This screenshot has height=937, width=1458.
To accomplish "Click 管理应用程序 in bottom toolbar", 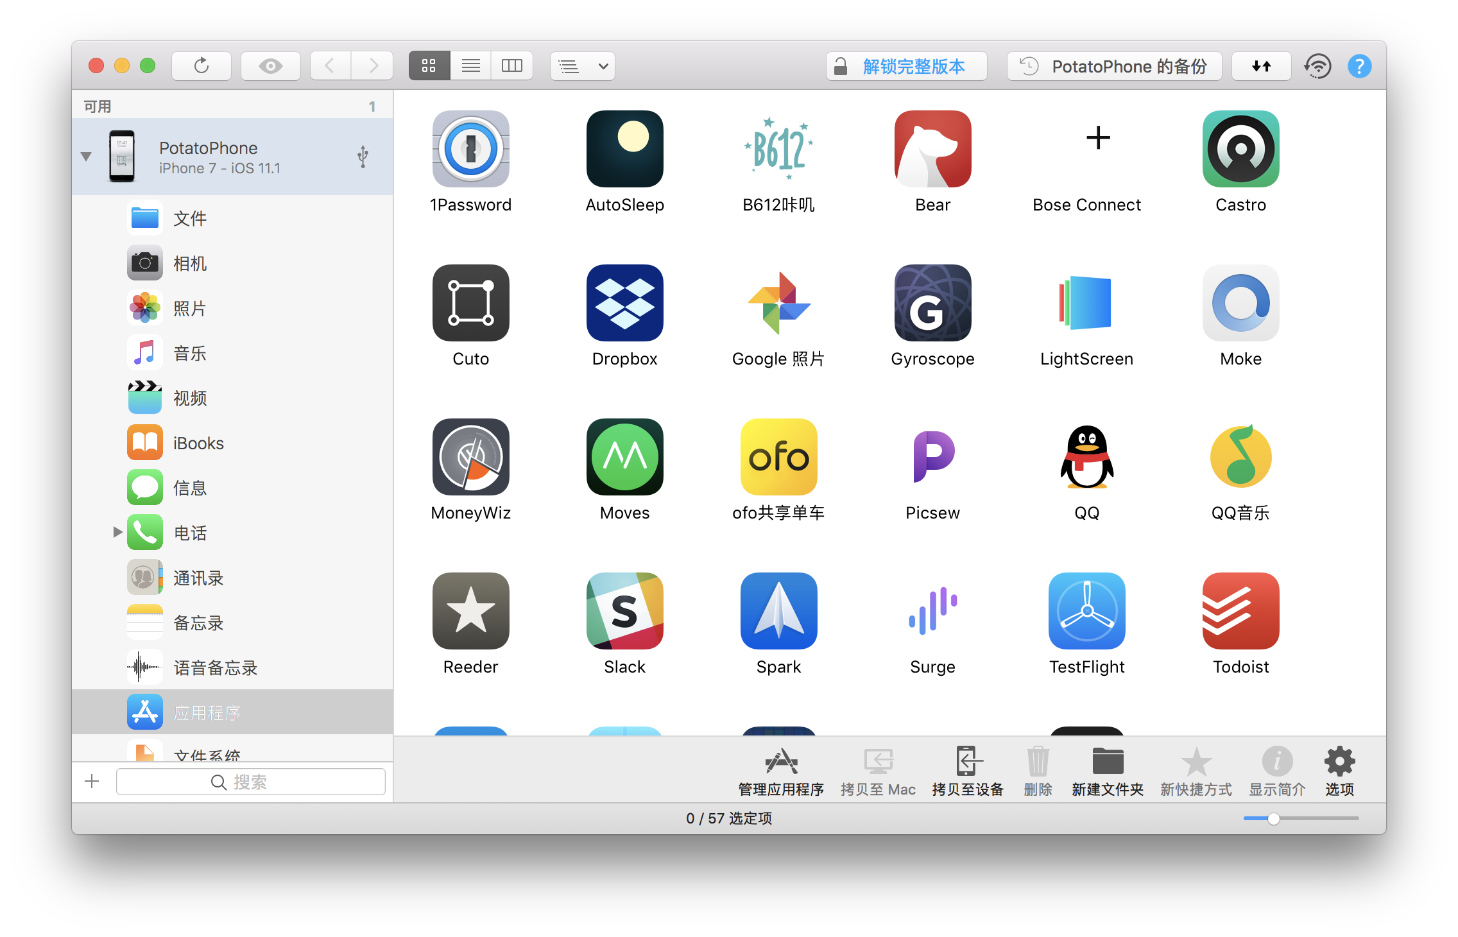I will pos(781,771).
